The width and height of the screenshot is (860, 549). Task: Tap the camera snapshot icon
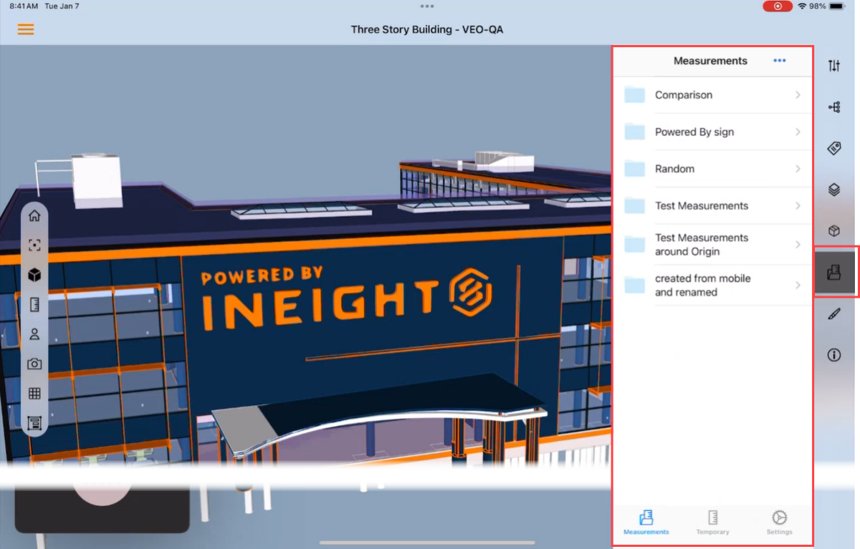coord(34,364)
